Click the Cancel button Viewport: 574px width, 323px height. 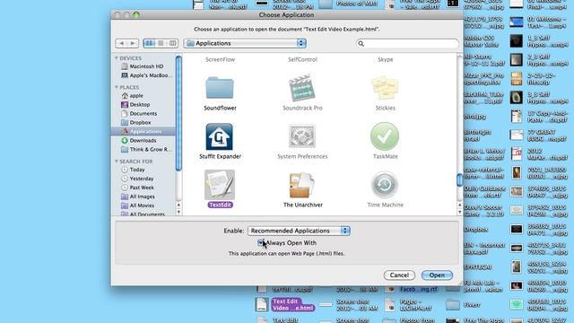(x=399, y=275)
